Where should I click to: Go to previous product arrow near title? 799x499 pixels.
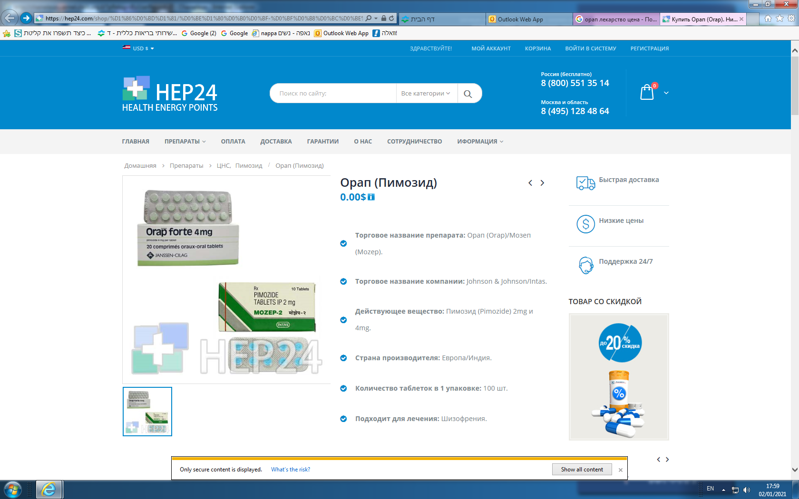click(530, 183)
